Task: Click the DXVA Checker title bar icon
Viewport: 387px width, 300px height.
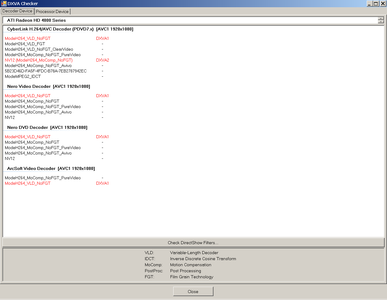Action: tap(4, 4)
